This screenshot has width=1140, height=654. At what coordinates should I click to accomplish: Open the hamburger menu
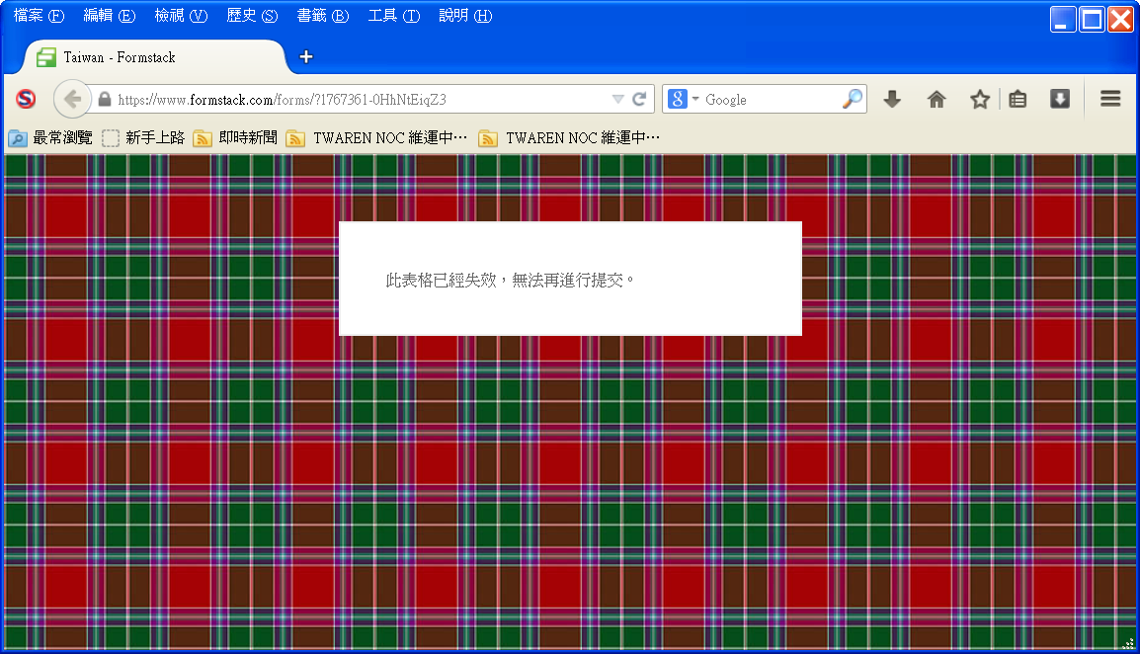point(1110,99)
